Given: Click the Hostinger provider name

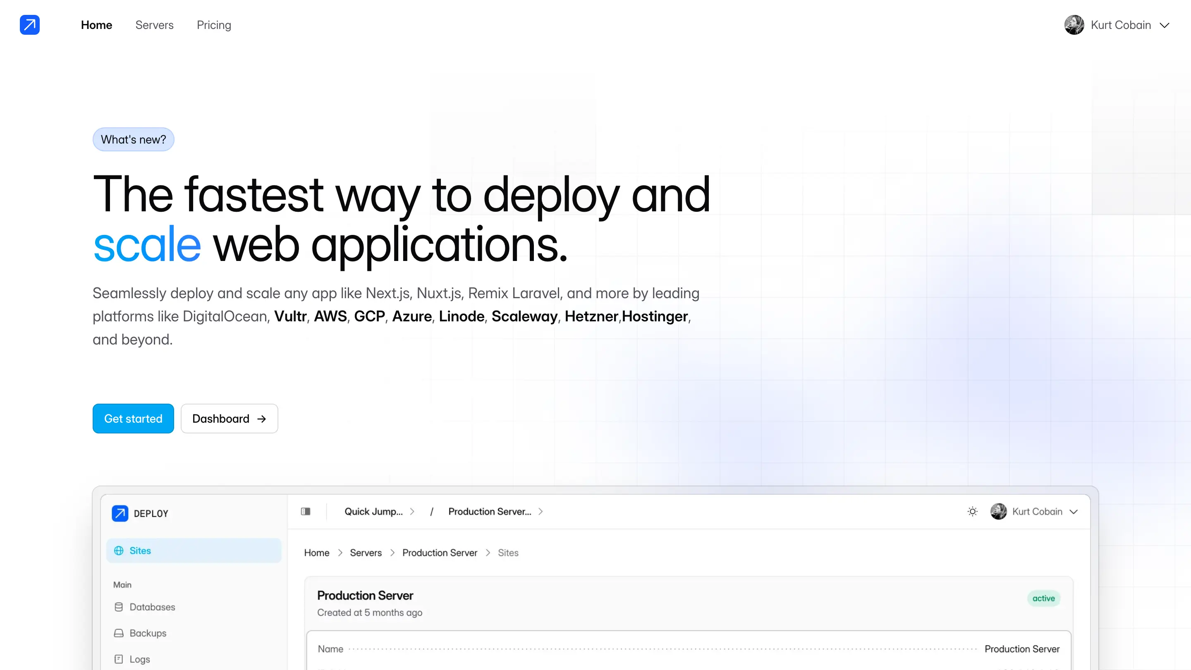Looking at the screenshot, I should (x=655, y=316).
